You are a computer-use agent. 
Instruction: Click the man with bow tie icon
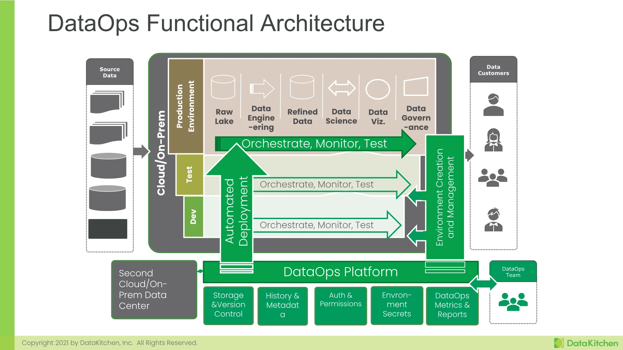point(494,219)
